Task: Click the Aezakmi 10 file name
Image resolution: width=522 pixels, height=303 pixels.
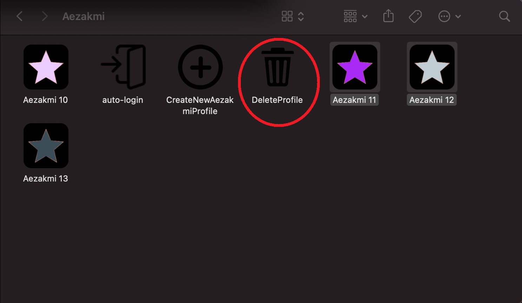Action: pos(46,100)
